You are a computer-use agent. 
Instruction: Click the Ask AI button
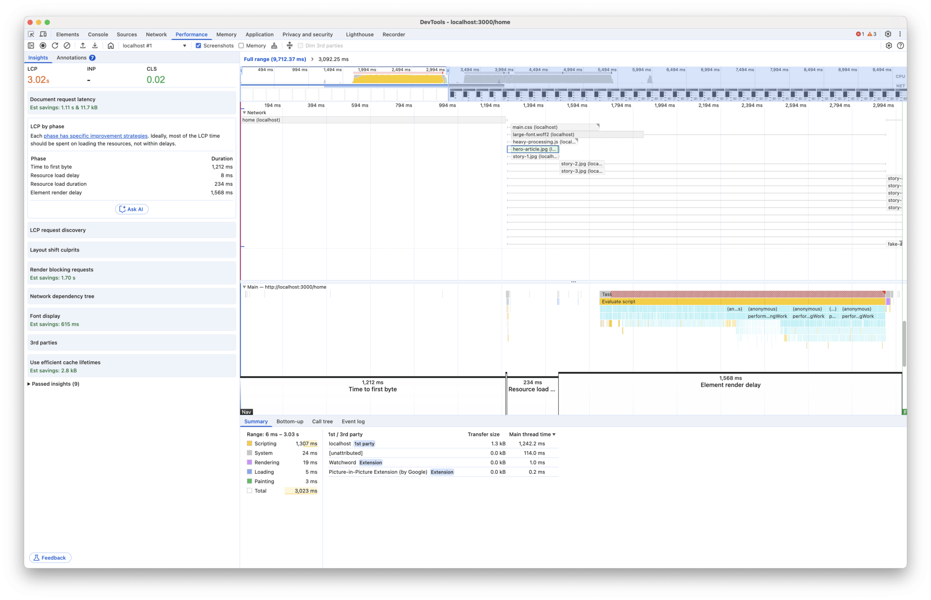[132, 209]
